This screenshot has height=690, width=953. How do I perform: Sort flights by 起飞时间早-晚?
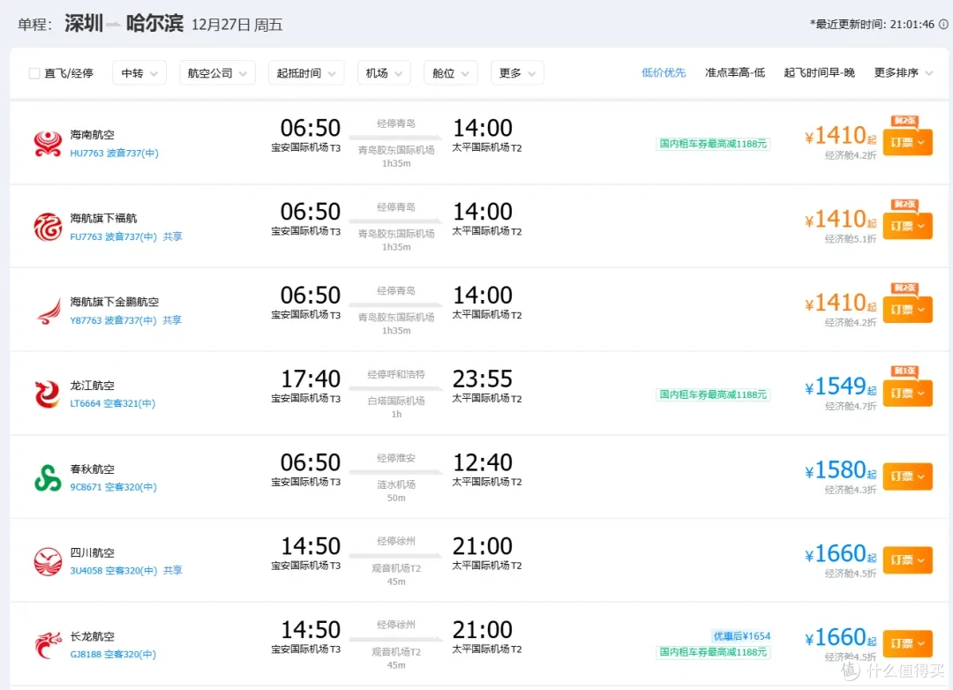(819, 73)
